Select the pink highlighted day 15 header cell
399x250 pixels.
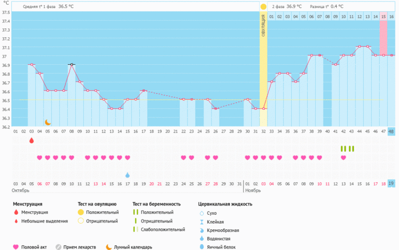coord(383,17)
